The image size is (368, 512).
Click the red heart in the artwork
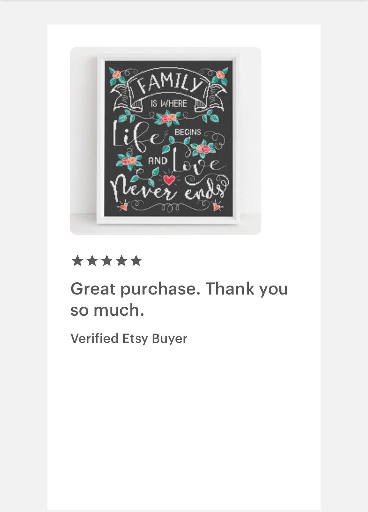[x=169, y=180]
